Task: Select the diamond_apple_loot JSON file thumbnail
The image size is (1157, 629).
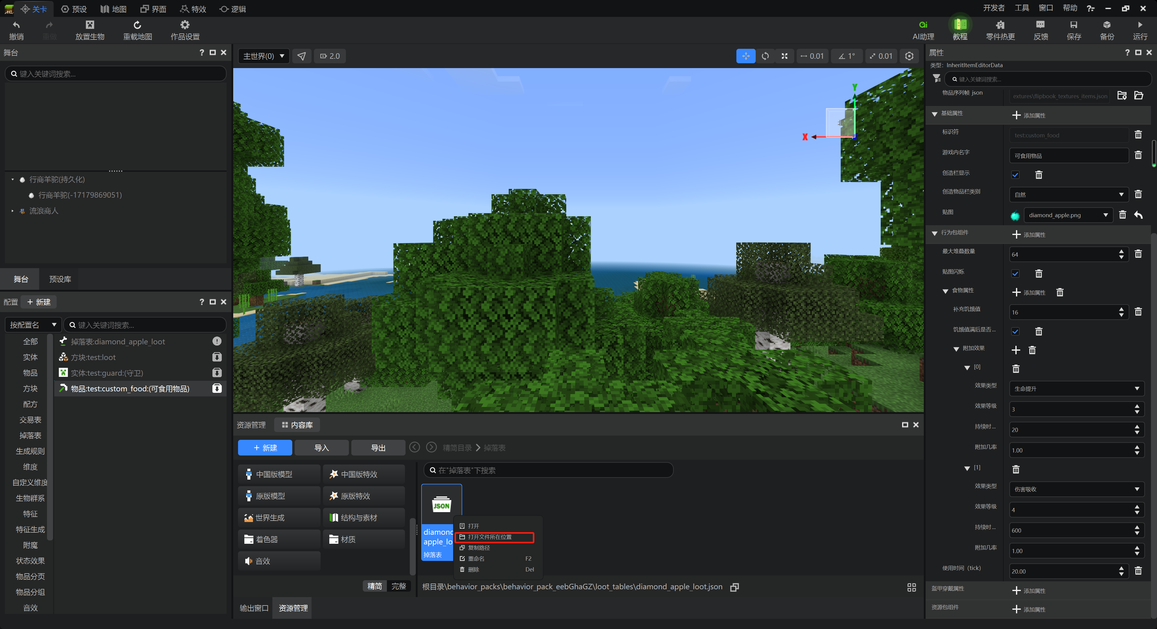Action: pyautogui.click(x=441, y=504)
